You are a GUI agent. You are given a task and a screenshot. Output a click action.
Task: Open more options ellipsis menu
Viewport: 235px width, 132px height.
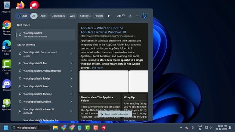coord(137,16)
